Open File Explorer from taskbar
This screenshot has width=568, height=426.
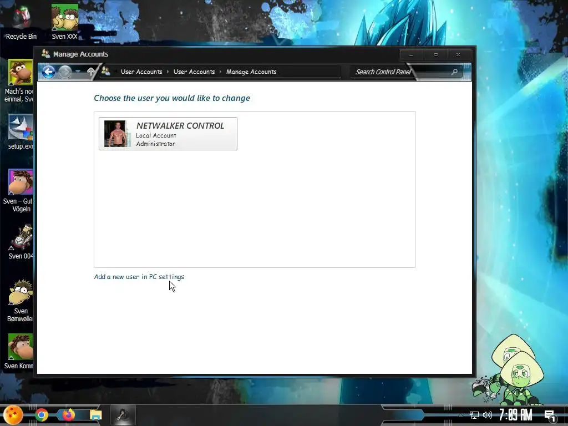[95, 415]
